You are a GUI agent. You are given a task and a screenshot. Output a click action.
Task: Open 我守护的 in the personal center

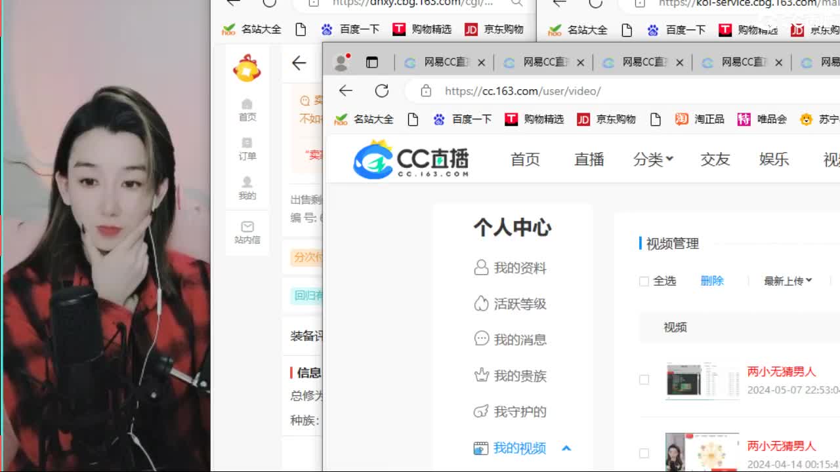pyautogui.click(x=510, y=412)
